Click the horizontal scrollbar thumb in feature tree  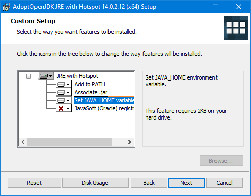click(69, 142)
